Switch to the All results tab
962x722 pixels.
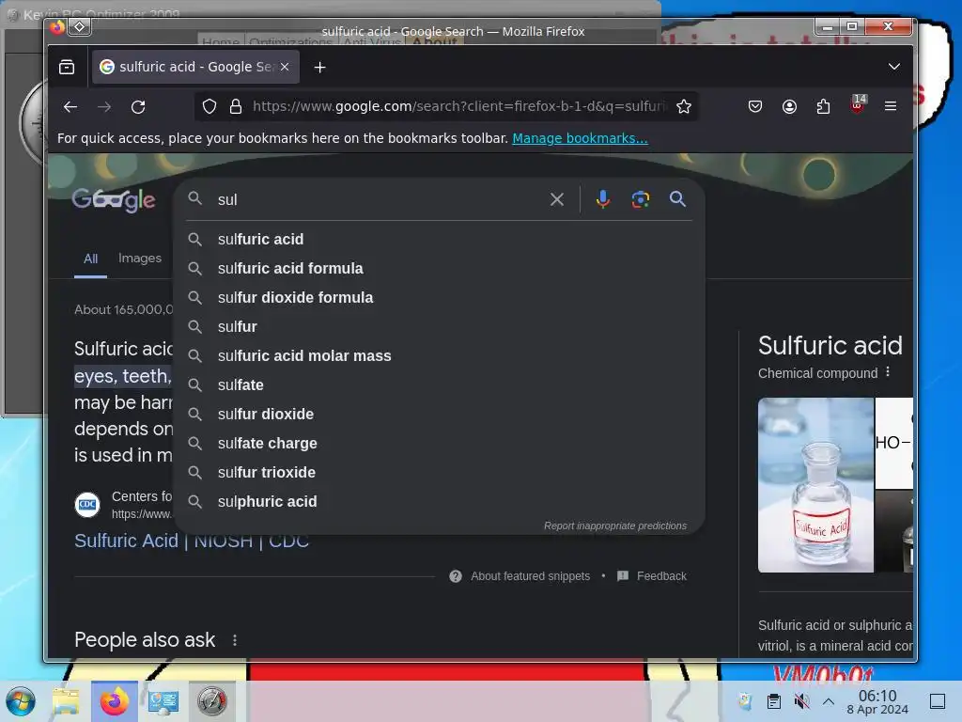91,259
